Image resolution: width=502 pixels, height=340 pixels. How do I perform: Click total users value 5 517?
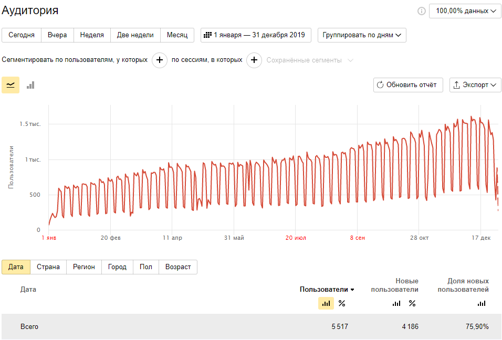coord(340,327)
